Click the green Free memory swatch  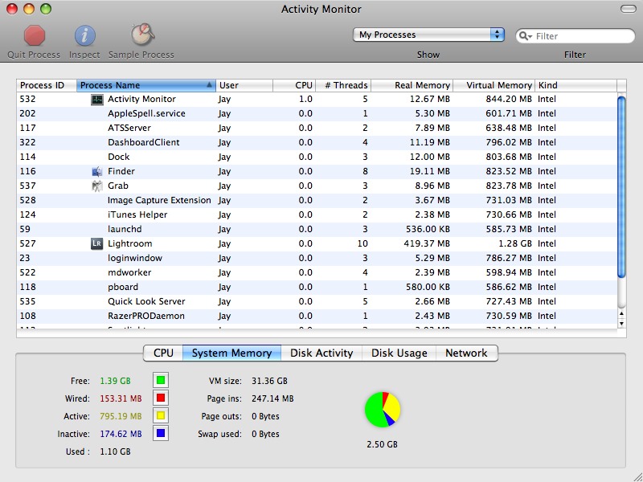point(161,380)
